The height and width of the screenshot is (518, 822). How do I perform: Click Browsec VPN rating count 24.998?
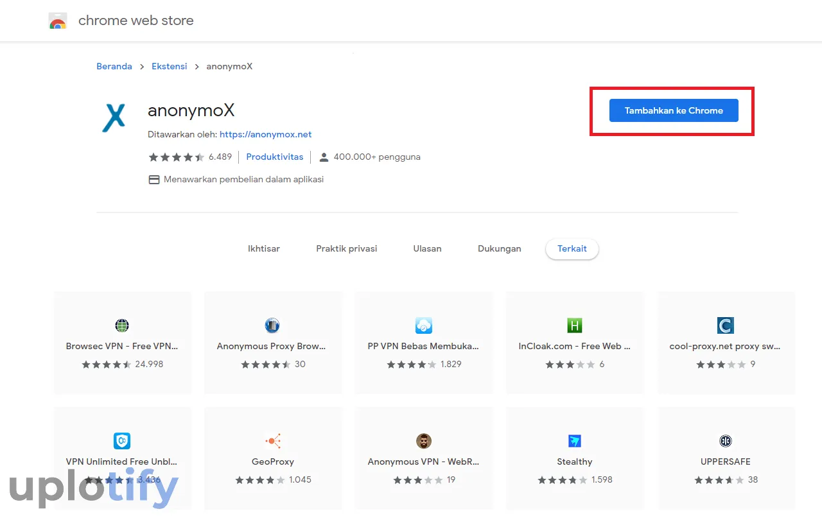[149, 365]
